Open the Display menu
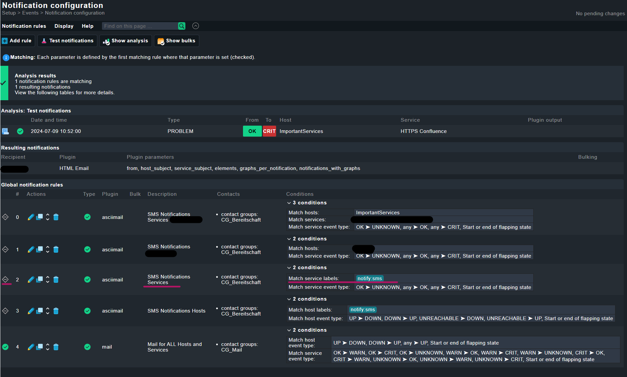This screenshot has width=627, height=377. pyautogui.click(x=64, y=26)
